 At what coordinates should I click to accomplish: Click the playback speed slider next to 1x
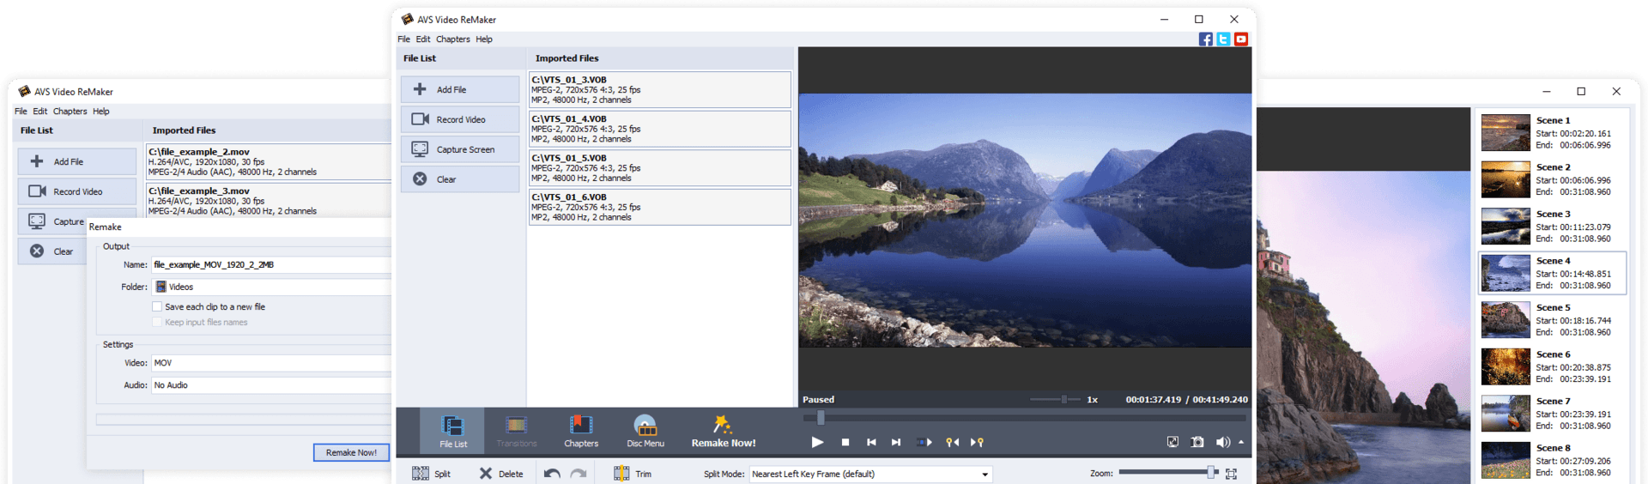(1054, 400)
